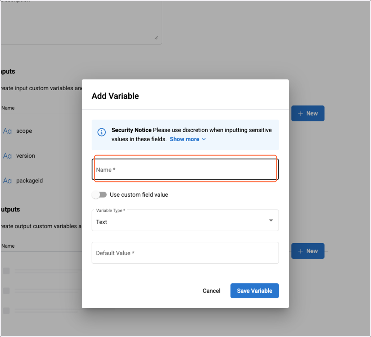The image size is (371, 337).
Task: Click the text-type icon beside packageid
Action: 7,181
